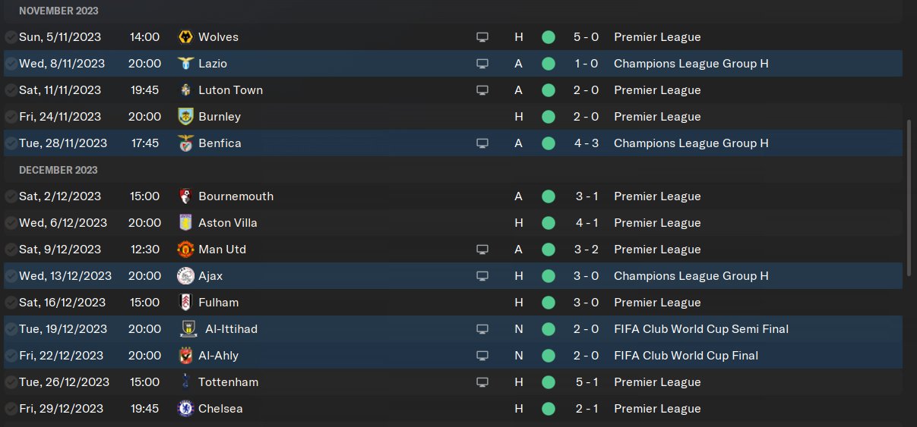Click the TV broadcast icon for Tottenham match
Screen dimensions: 917x427
pos(482,382)
